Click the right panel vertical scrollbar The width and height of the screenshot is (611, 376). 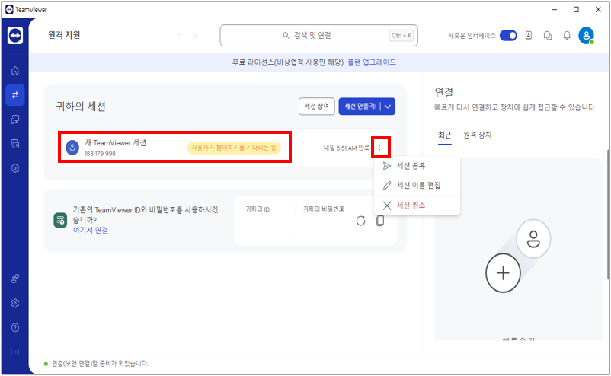point(608,214)
